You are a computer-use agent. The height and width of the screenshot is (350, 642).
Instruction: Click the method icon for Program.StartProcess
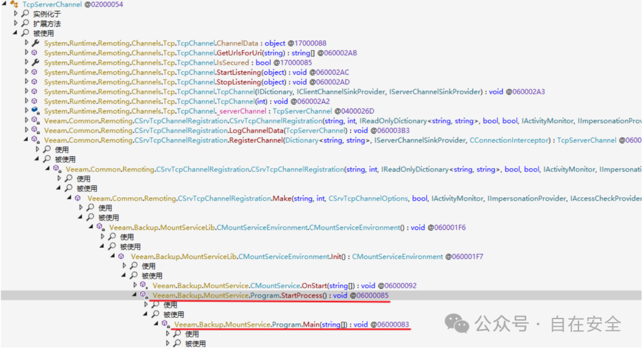pos(144,295)
